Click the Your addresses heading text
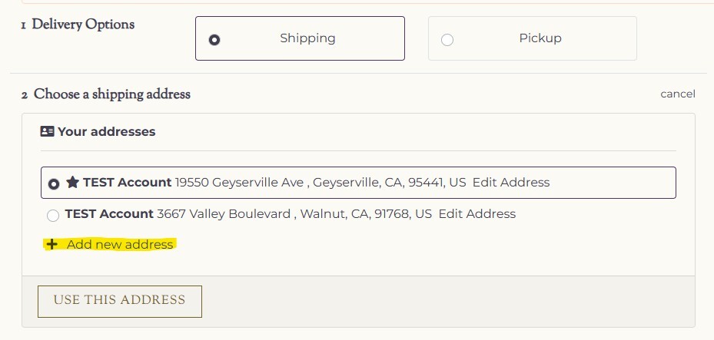 106,132
